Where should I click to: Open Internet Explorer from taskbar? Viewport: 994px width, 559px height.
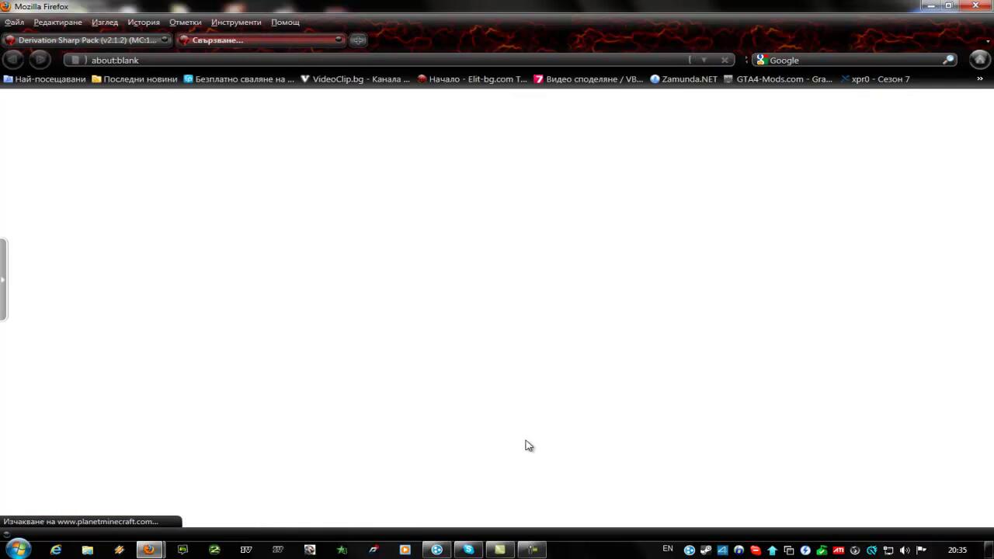pos(55,550)
